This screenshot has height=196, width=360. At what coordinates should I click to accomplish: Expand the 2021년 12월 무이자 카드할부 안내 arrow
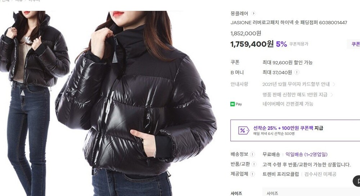point(334,84)
